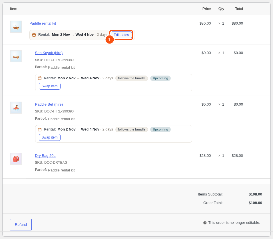
Task: Click SKU DOC-HIRE-399389 text
Action: 54,60
